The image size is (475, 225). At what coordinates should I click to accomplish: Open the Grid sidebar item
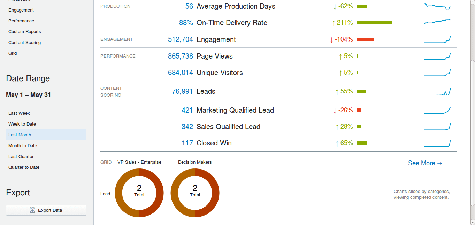point(13,53)
